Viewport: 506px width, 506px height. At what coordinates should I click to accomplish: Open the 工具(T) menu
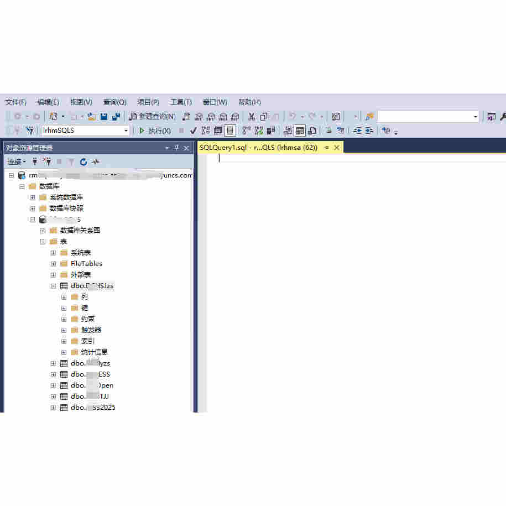coord(181,102)
